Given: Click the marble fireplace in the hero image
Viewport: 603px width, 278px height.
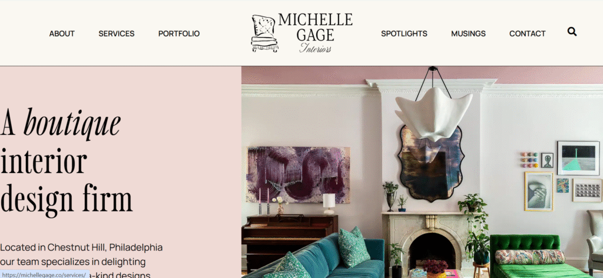Looking at the screenshot, I should tap(423, 241).
